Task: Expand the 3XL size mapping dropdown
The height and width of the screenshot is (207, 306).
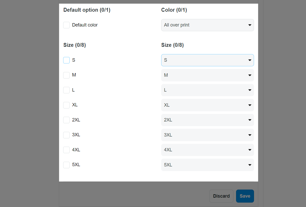Action: (x=207, y=135)
